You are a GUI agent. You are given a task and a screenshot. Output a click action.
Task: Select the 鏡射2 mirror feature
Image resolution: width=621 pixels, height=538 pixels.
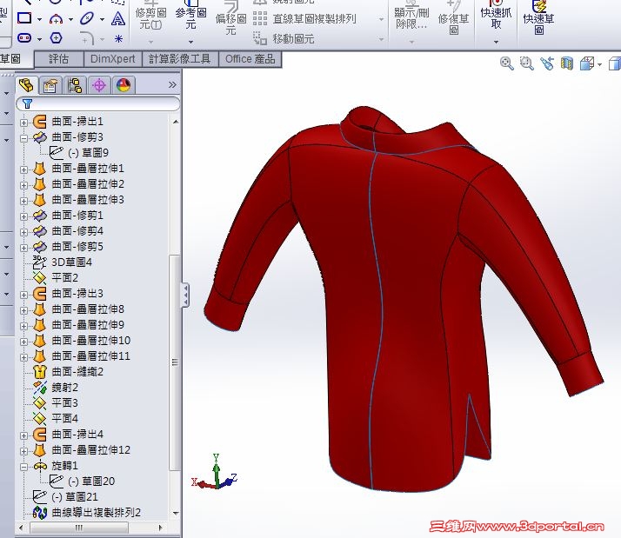(x=65, y=387)
